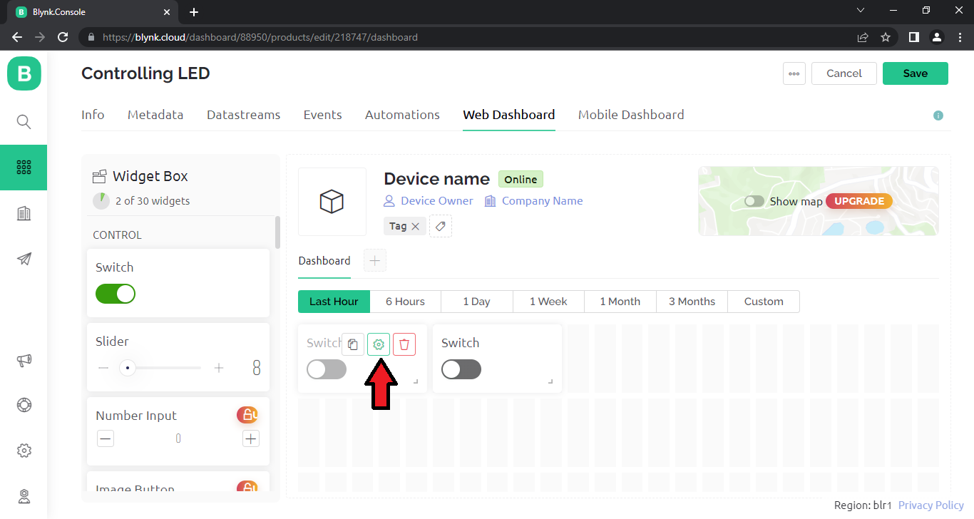Select the 3 Months time range
The width and height of the screenshot is (974, 519).
pyautogui.click(x=692, y=302)
